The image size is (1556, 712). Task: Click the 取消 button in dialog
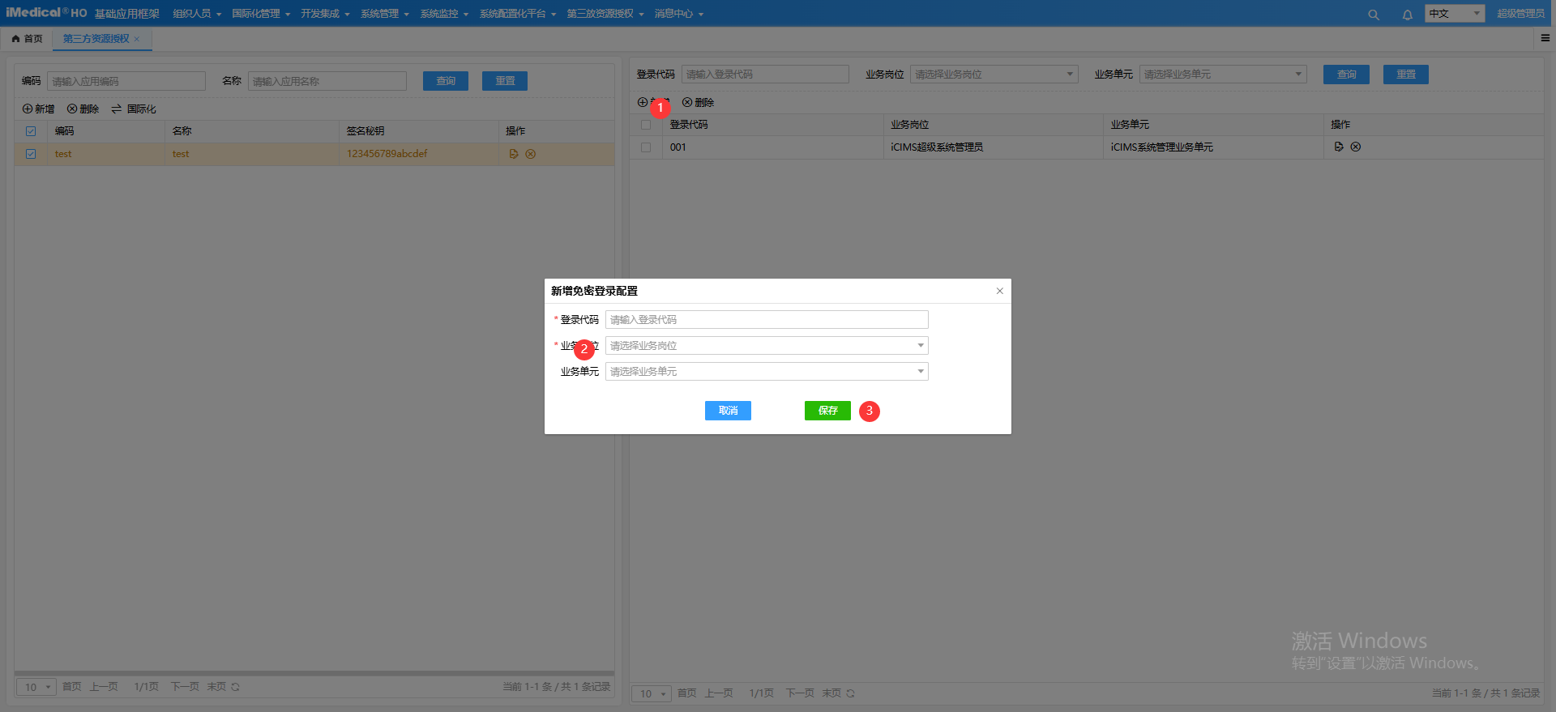728,411
